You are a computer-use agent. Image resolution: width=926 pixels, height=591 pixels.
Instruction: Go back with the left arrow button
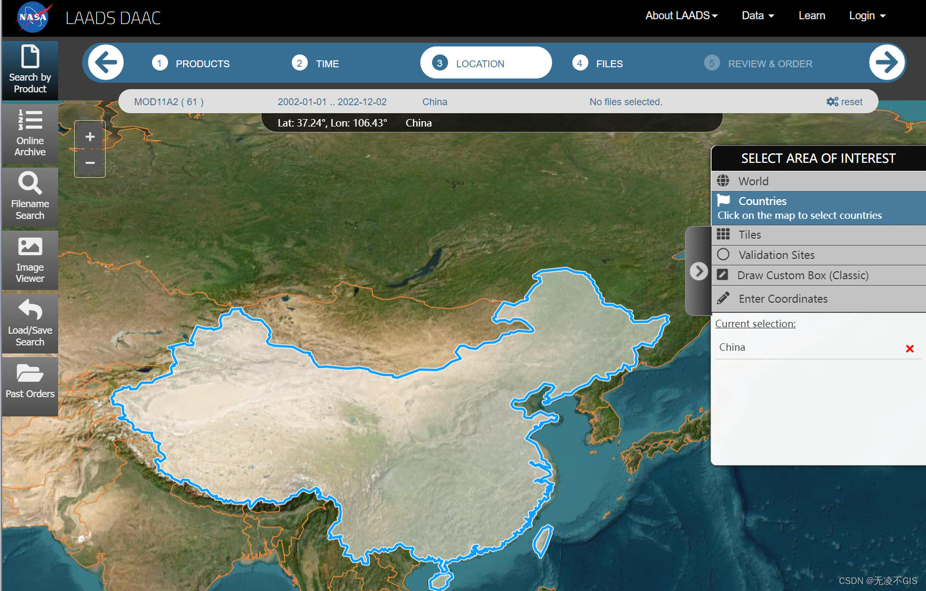pos(106,62)
